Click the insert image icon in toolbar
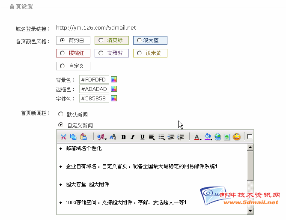 pos(227,137)
